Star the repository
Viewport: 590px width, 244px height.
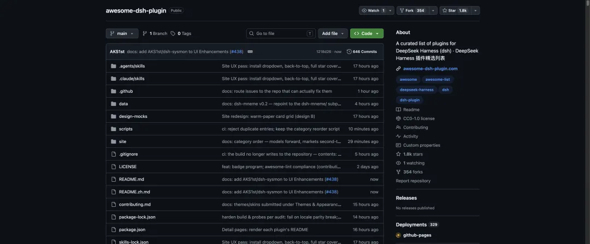[455, 10]
